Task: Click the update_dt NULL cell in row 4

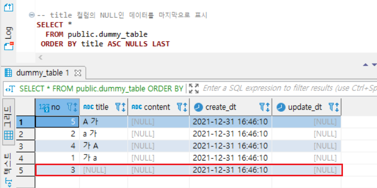Action: [x=306, y=158]
